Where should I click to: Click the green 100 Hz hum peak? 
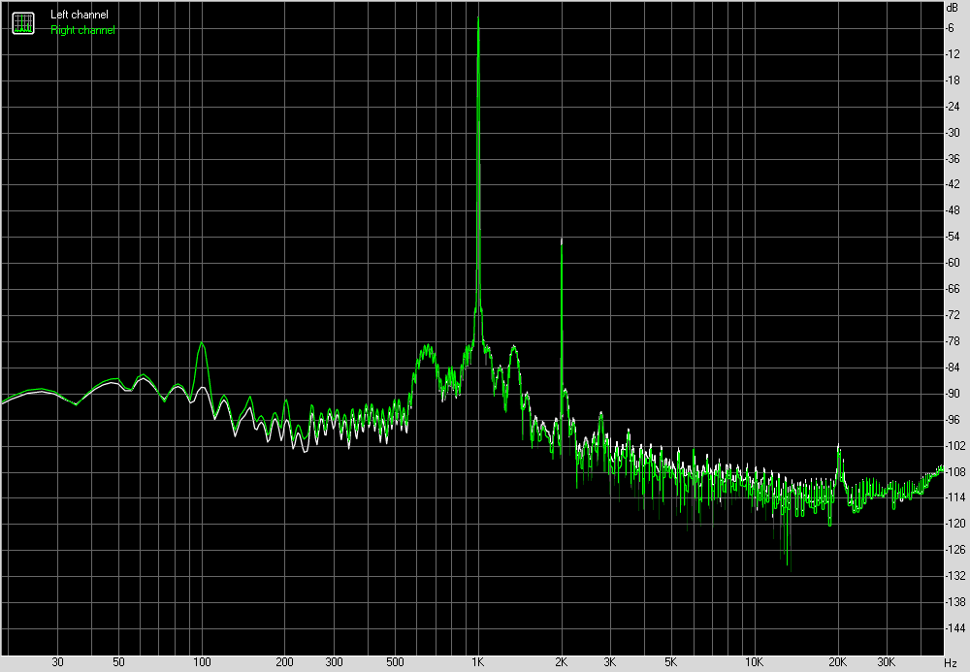tap(202, 343)
